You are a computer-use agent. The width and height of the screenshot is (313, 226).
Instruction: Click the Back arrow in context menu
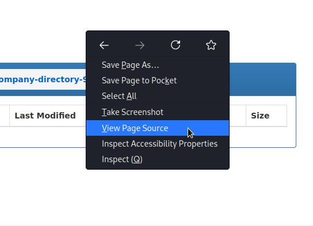click(104, 45)
